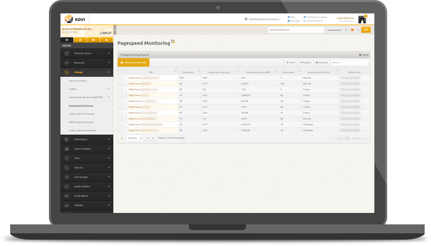Click the Onpage wrench icon
Screen dimensions: 431x246
67,72
